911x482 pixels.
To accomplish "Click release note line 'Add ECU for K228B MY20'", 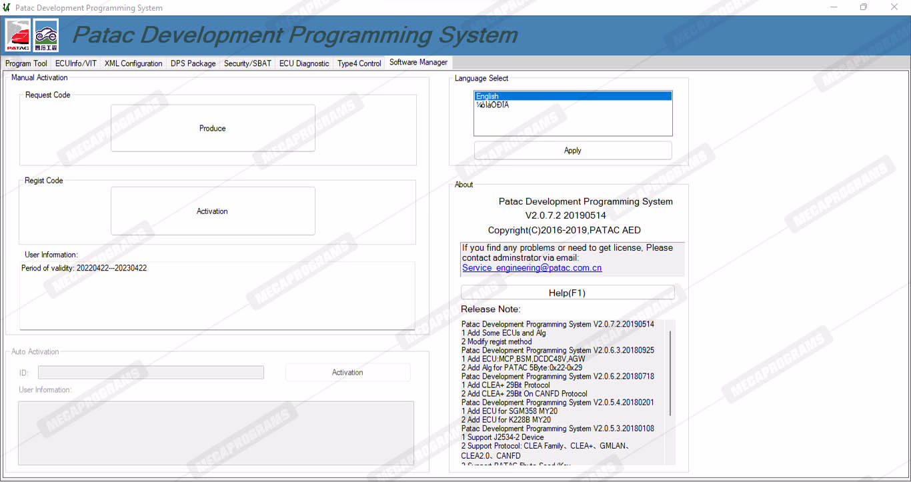I will tap(506, 419).
